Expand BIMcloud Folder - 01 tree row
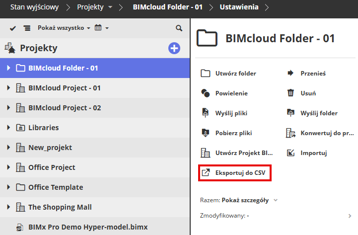This screenshot has height=235, width=358. pyautogui.click(x=8, y=68)
